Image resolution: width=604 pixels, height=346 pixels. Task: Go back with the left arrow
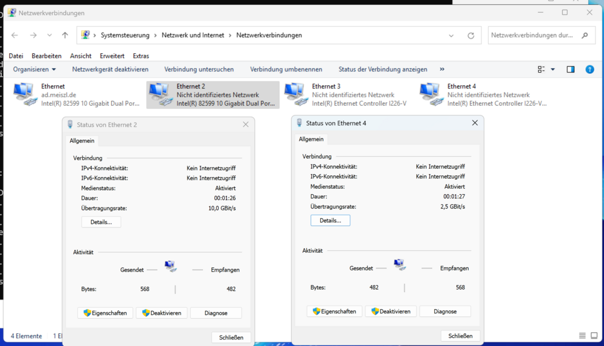click(14, 36)
